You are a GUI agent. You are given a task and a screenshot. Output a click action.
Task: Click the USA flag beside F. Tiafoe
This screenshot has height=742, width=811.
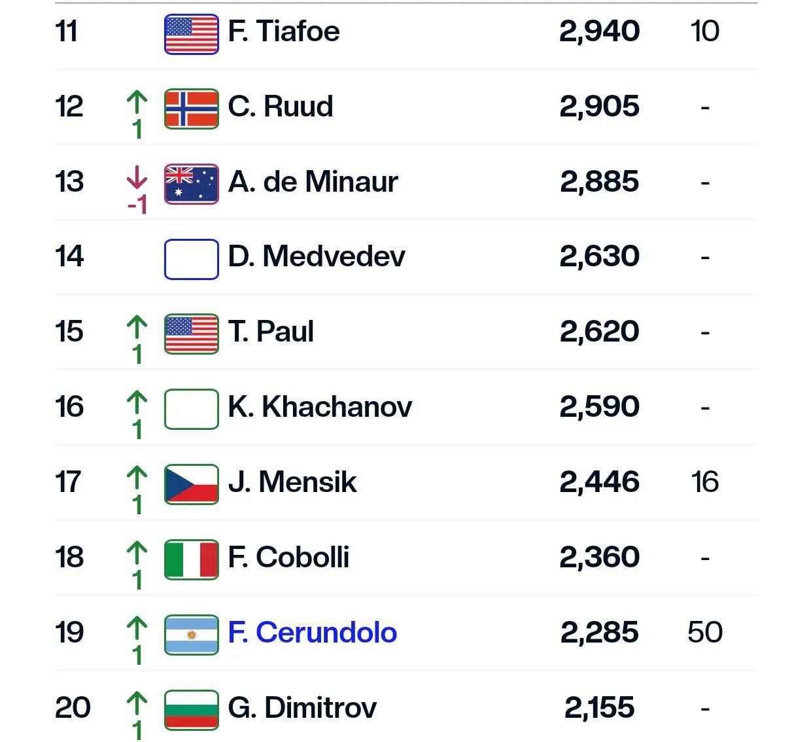point(191,34)
